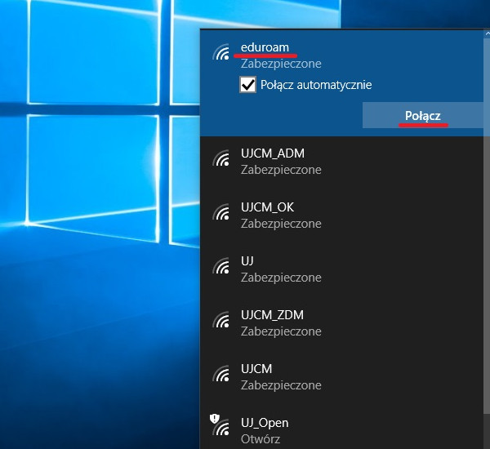490x449 pixels.
Task: Click the signal icon beside UJ network
Action: point(220,267)
